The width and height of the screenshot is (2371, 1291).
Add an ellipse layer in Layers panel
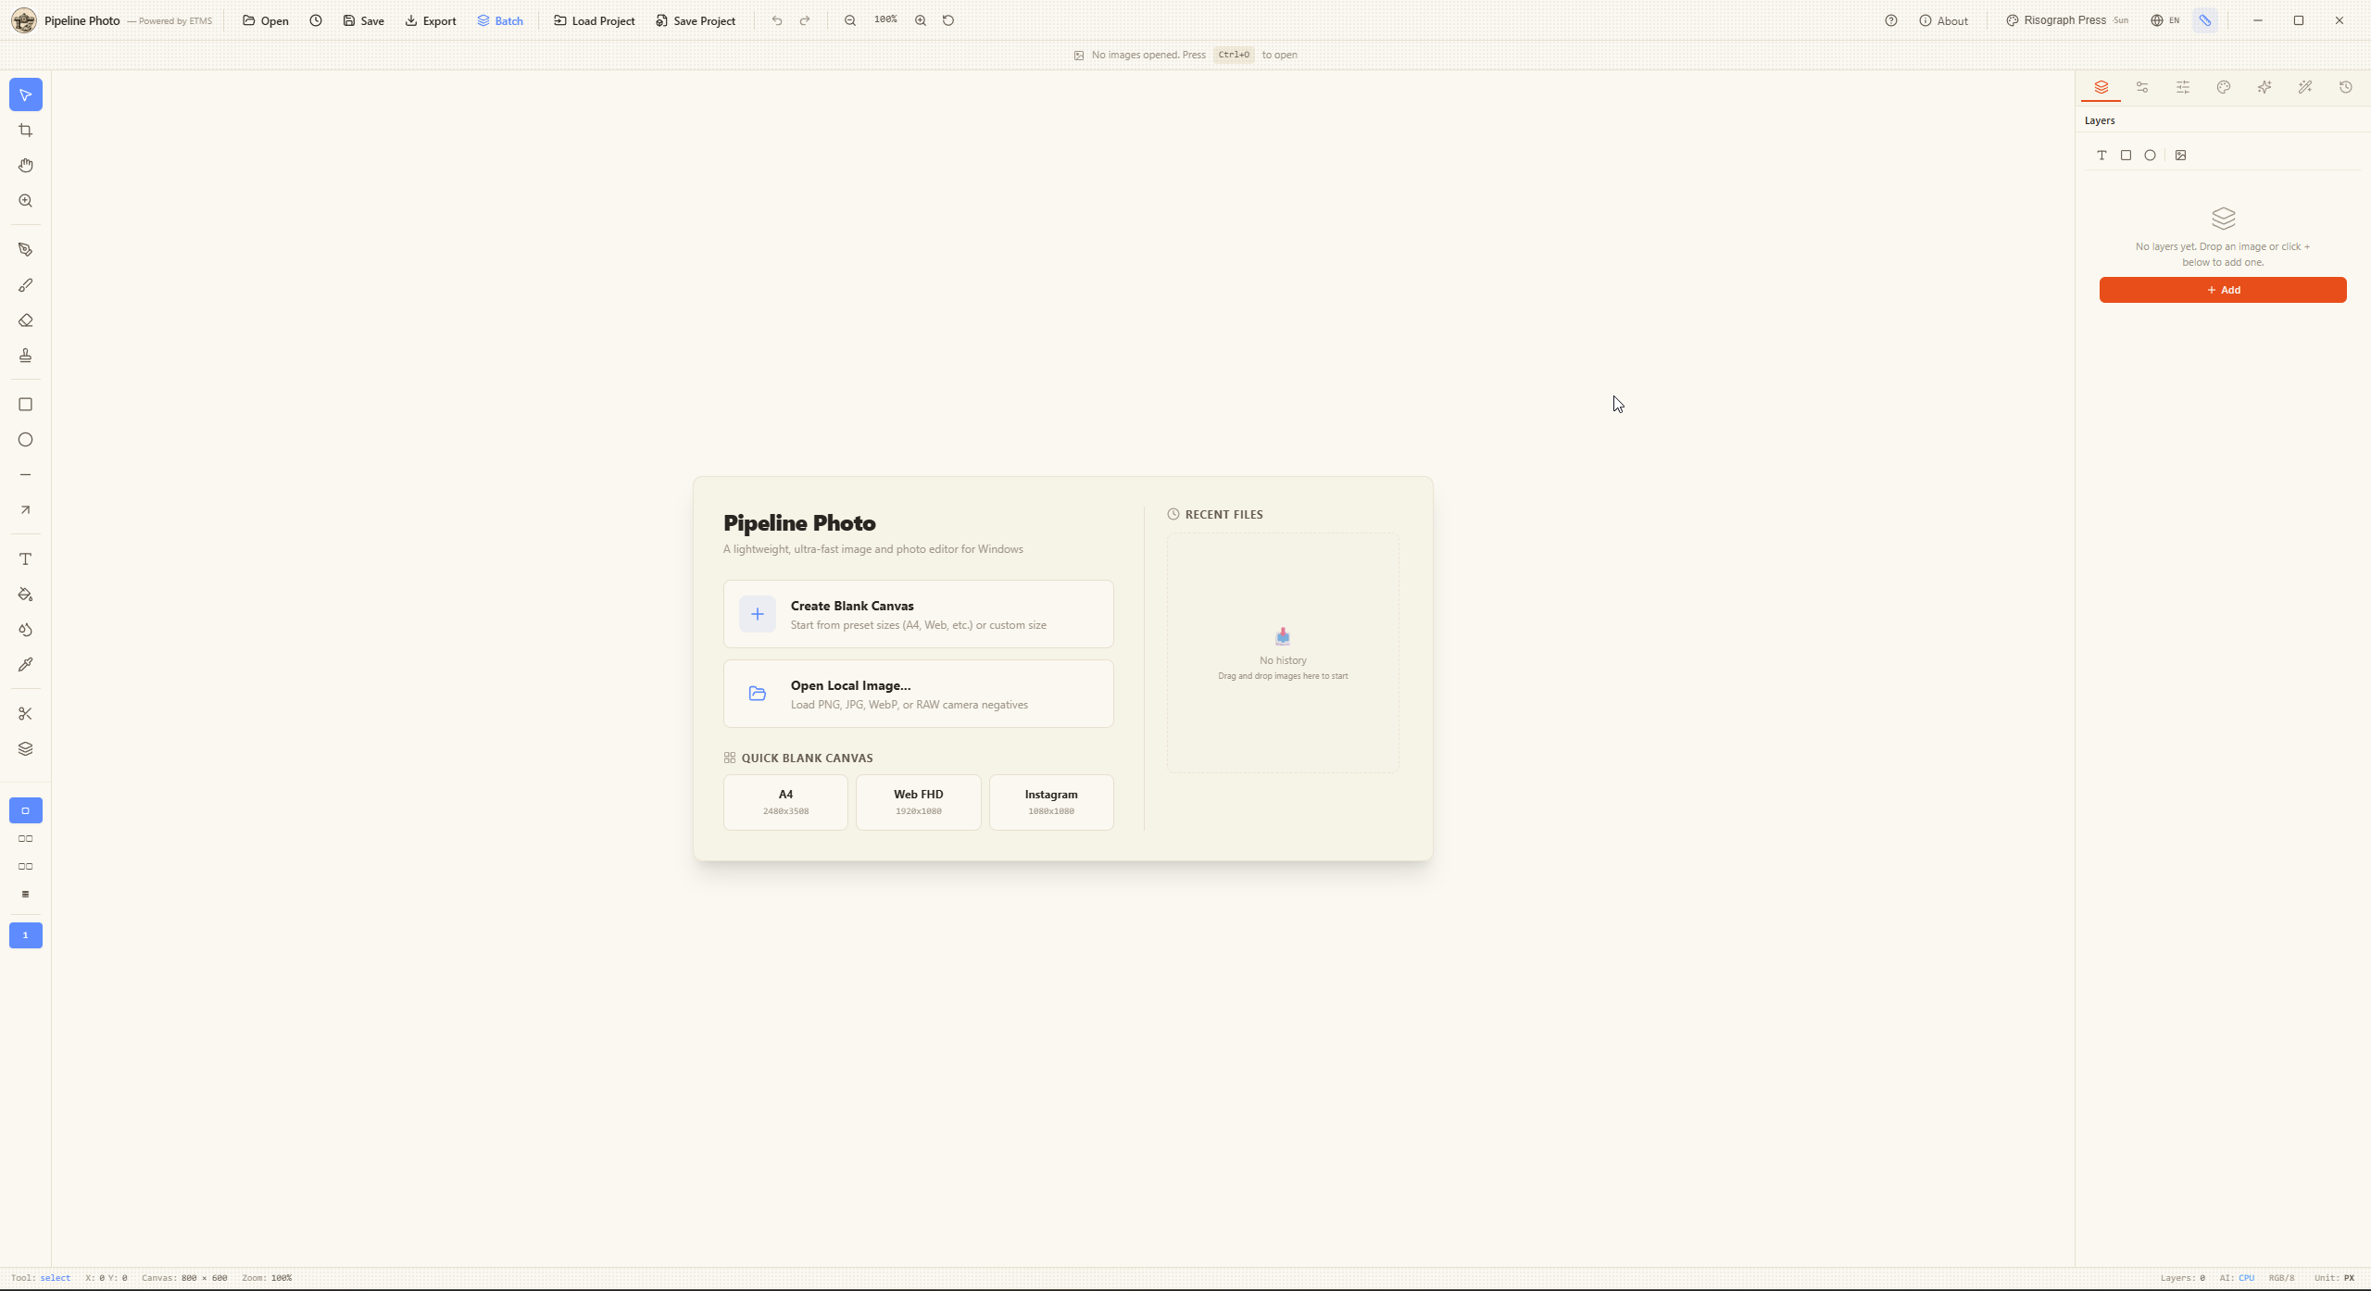click(2151, 156)
